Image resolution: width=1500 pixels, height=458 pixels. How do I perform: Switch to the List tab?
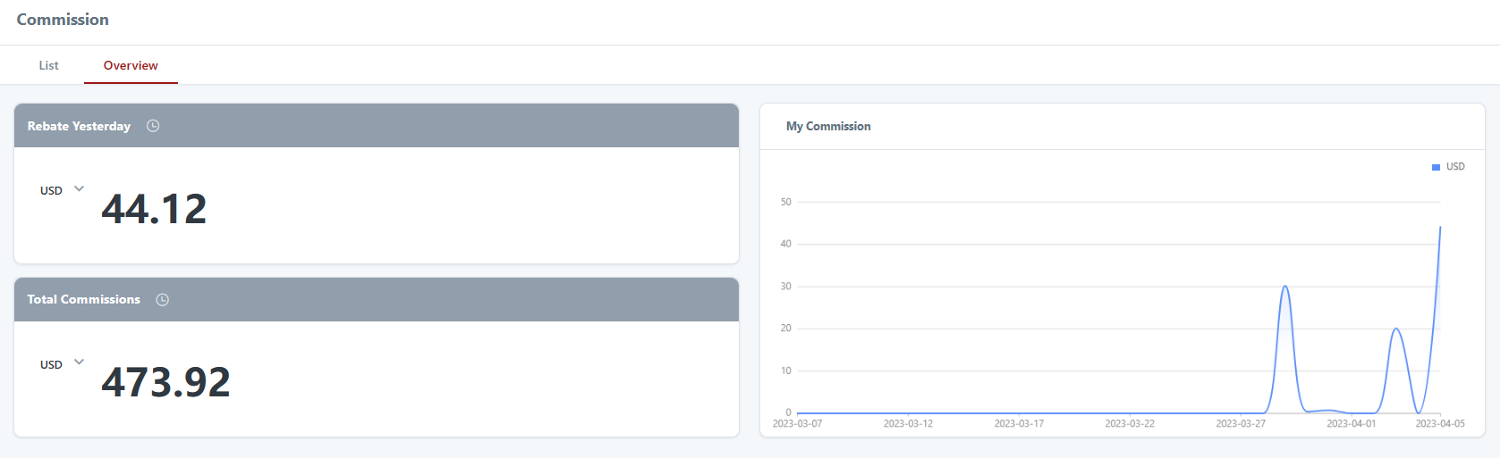coord(48,65)
